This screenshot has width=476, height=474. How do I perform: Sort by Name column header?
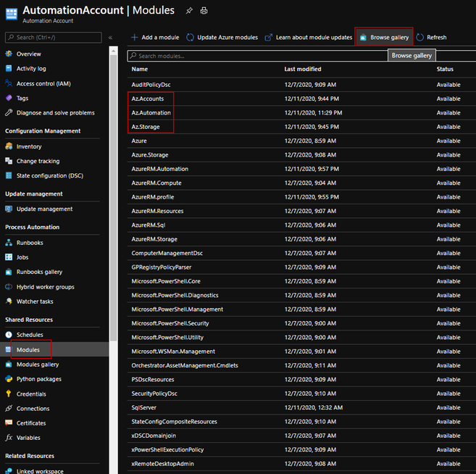[140, 69]
